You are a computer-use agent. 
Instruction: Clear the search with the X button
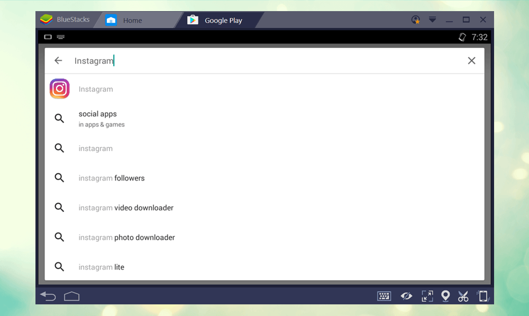[x=471, y=60]
